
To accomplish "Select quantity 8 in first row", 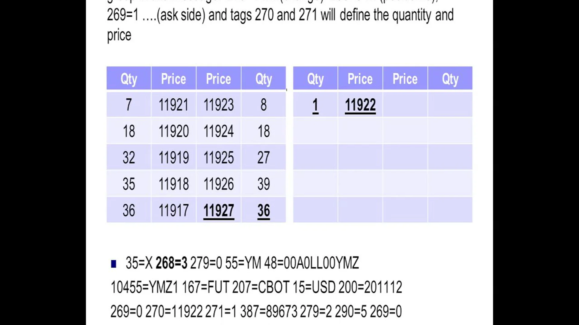I will (x=263, y=105).
